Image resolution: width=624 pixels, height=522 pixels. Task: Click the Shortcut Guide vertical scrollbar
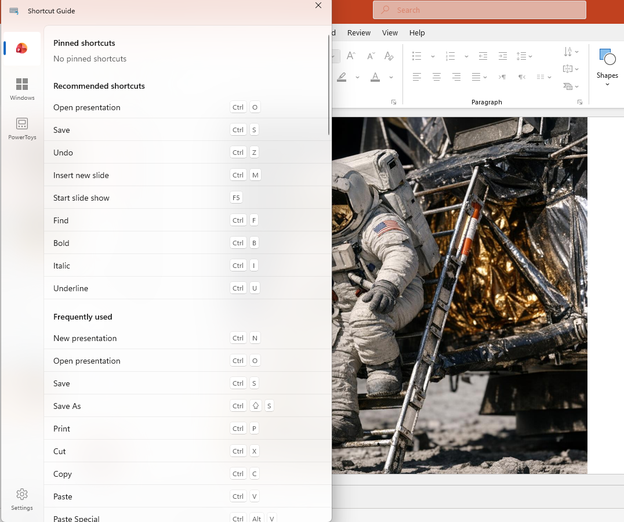tap(329, 85)
